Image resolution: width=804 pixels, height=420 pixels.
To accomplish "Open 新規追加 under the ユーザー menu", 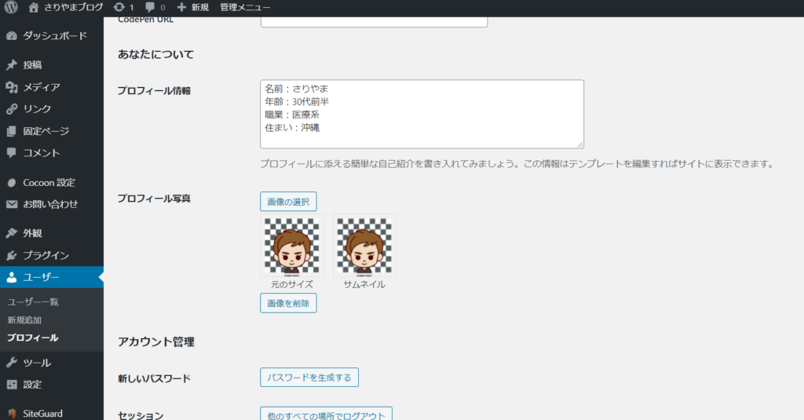I will [x=24, y=320].
